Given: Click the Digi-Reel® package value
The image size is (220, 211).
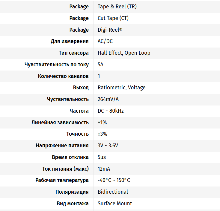Looking at the screenshot, I should coord(110,30).
